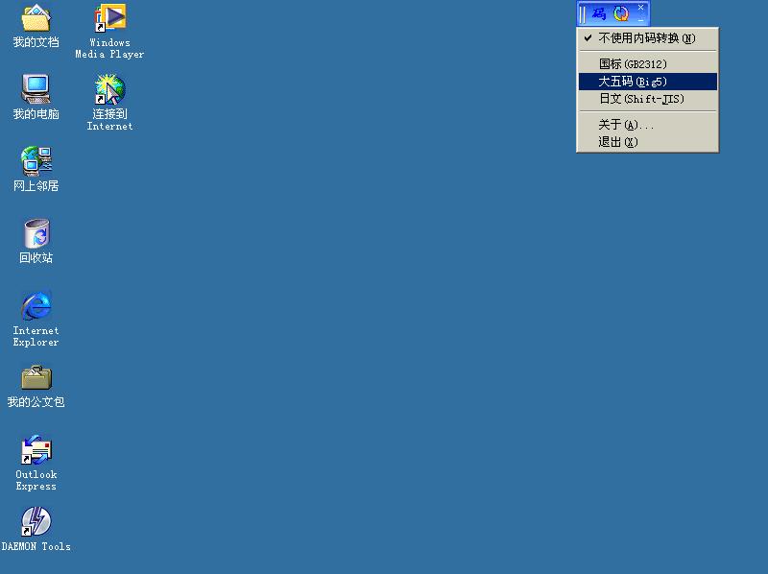Viewport: 768px width, 574px height.
Task: Choose the checked 不使用内码转换 (N) menu item
Action: point(647,38)
